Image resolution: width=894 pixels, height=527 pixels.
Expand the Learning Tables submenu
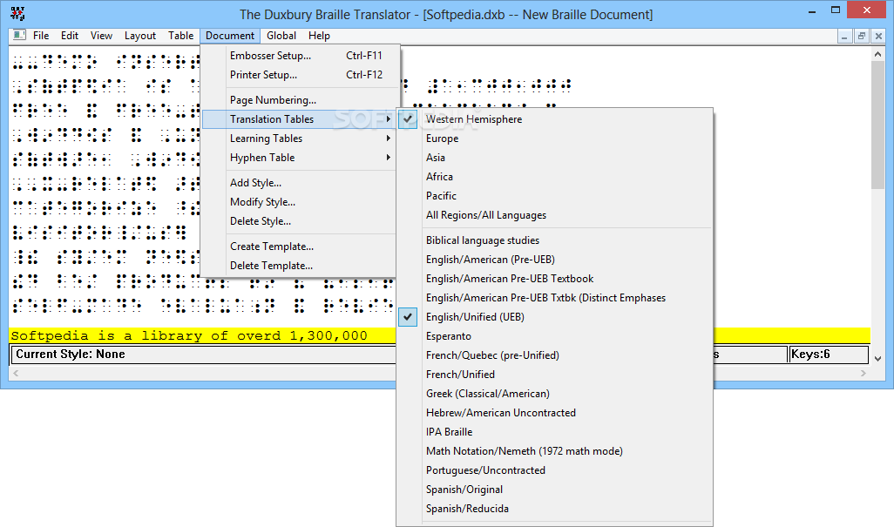click(300, 139)
